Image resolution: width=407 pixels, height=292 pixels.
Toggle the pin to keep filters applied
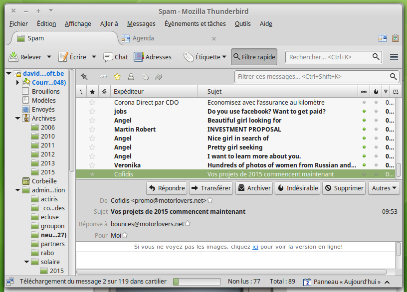click(84, 77)
